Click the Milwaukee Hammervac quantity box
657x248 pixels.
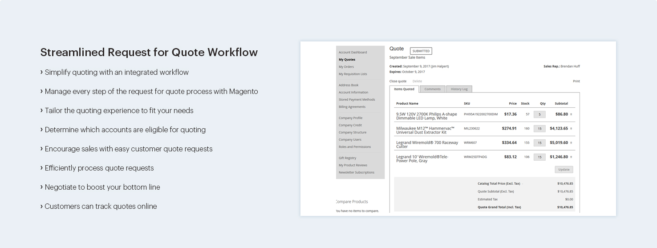point(539,129)
